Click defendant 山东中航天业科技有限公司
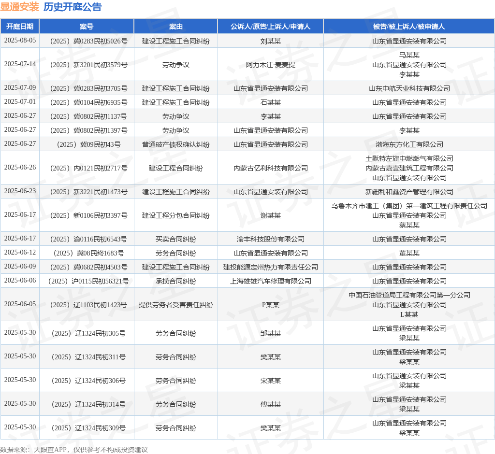The image size is (495, 454). pyautogui.click(x=409, y=88)
